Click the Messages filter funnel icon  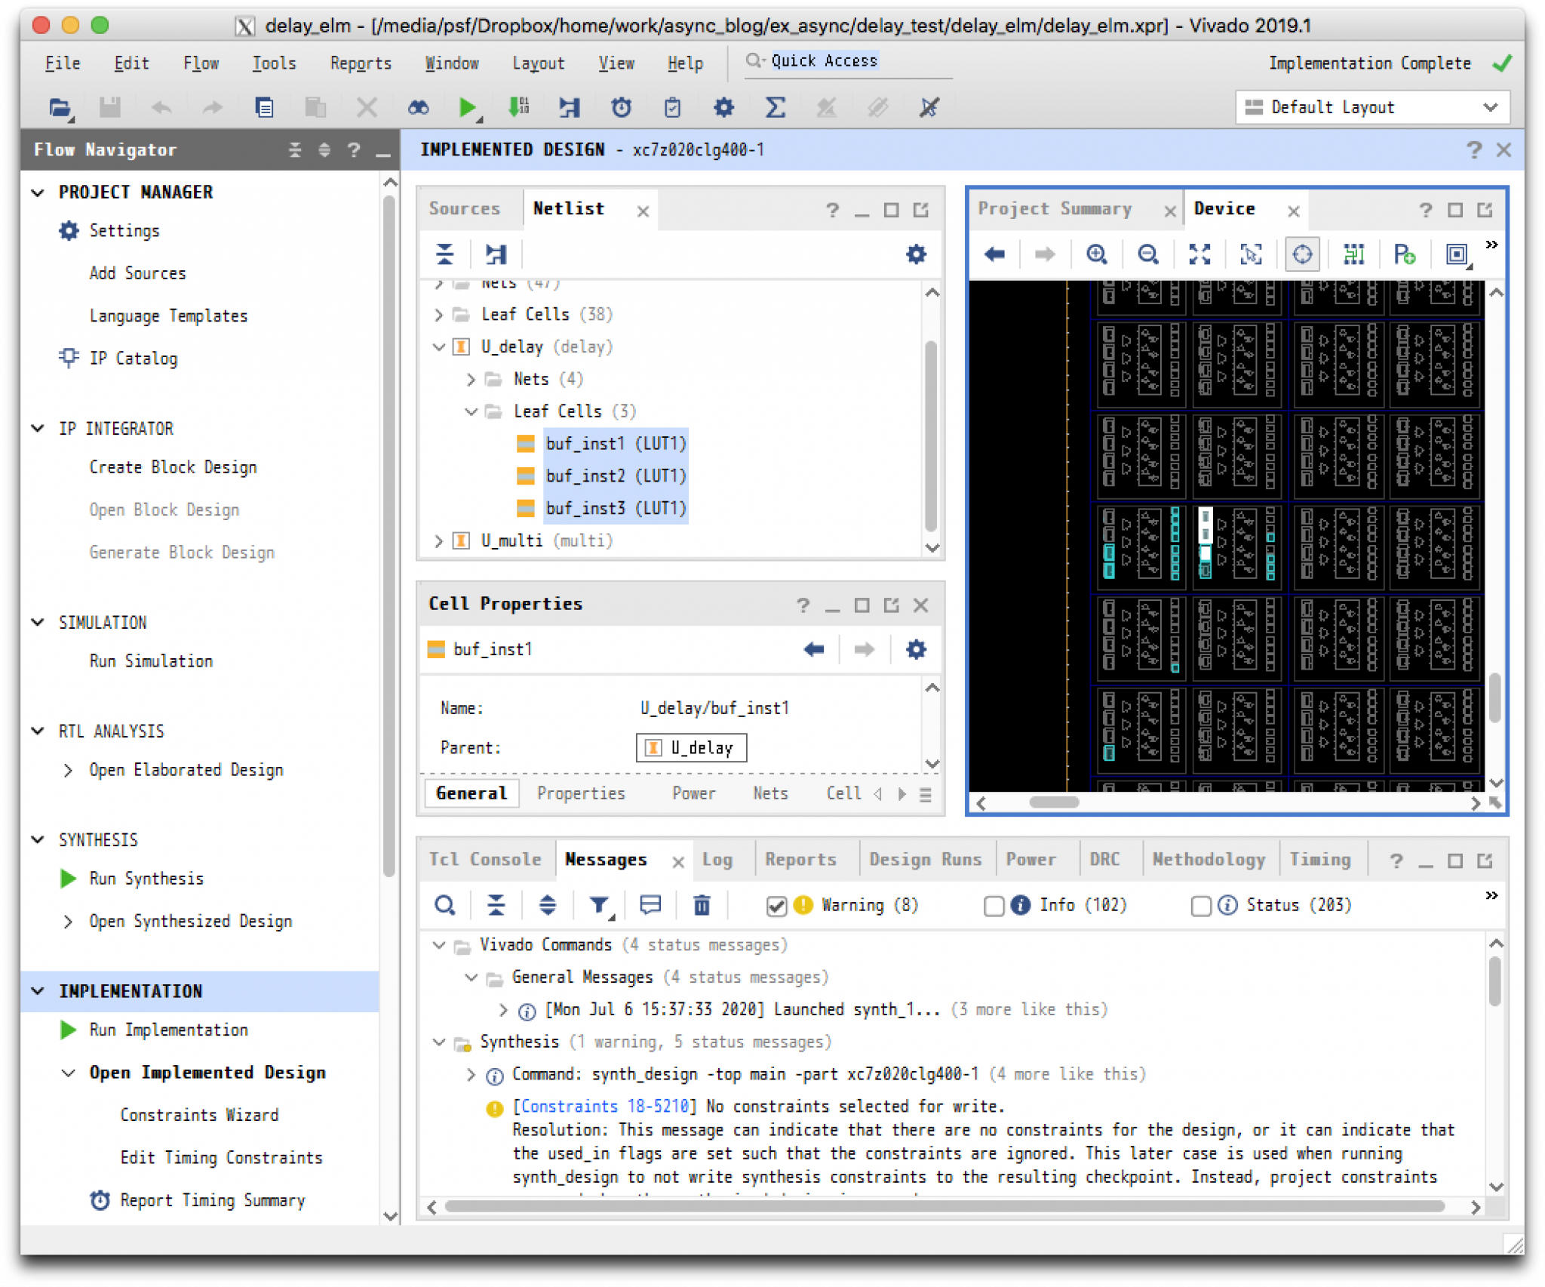point(600,905)
